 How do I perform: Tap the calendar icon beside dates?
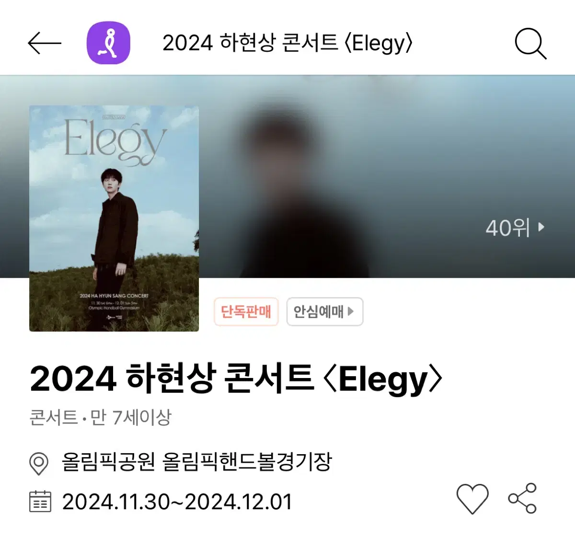[40, 502]
